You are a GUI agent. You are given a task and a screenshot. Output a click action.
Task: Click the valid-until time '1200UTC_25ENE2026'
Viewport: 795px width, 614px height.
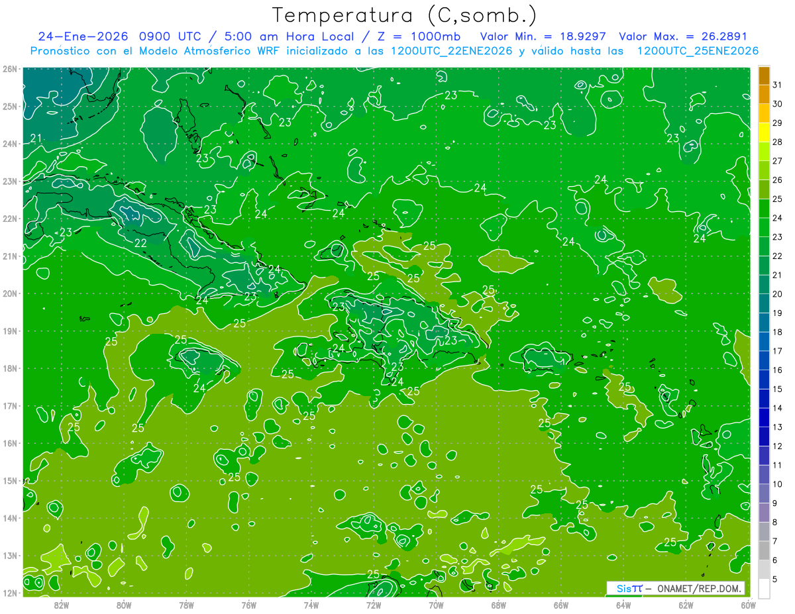(698, 51)
